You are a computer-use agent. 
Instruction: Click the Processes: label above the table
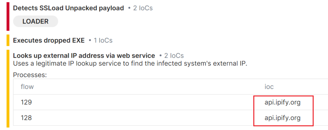30,75
